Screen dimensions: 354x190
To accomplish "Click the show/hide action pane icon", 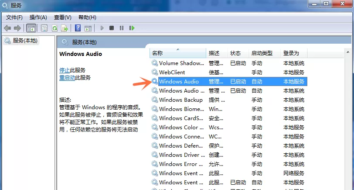I will click(x=88, y=28).
